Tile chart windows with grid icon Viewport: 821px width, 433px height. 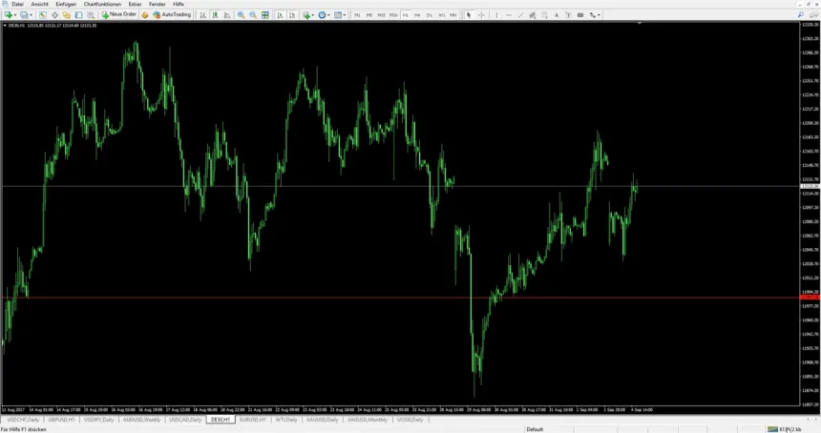tap(265, 15)
